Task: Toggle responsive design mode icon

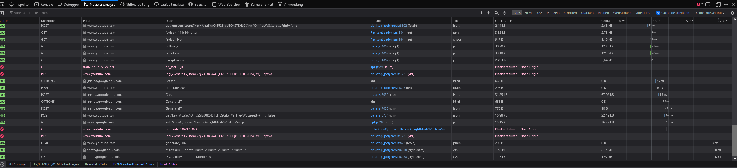Action: tap(718, 4)
